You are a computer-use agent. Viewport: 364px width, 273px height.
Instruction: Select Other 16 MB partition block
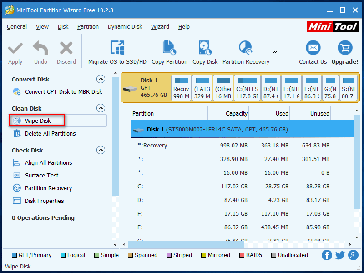tap(223, 88)
